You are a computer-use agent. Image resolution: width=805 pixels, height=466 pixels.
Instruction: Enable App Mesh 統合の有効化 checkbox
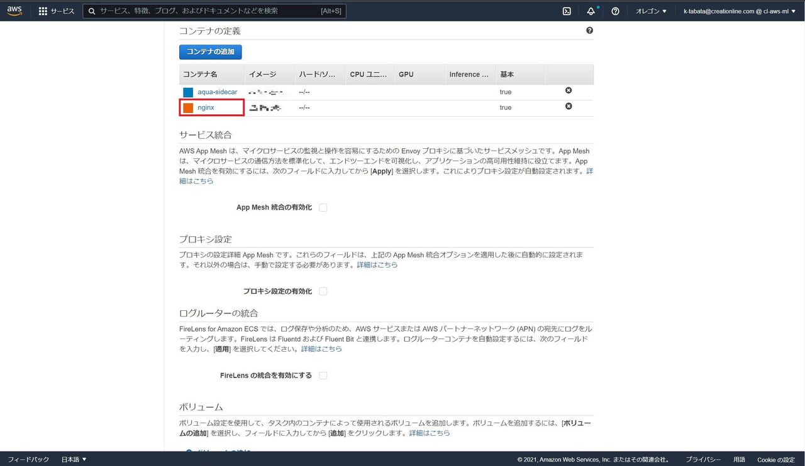(323, 207)
